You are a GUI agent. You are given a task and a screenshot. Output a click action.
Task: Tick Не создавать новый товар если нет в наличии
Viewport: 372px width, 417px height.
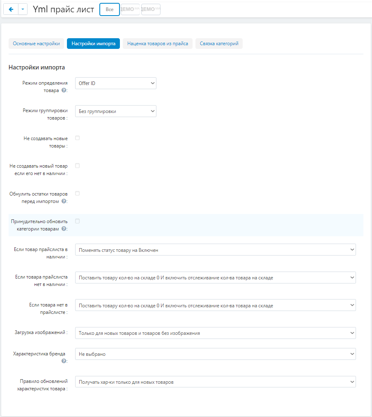[77, 166]
